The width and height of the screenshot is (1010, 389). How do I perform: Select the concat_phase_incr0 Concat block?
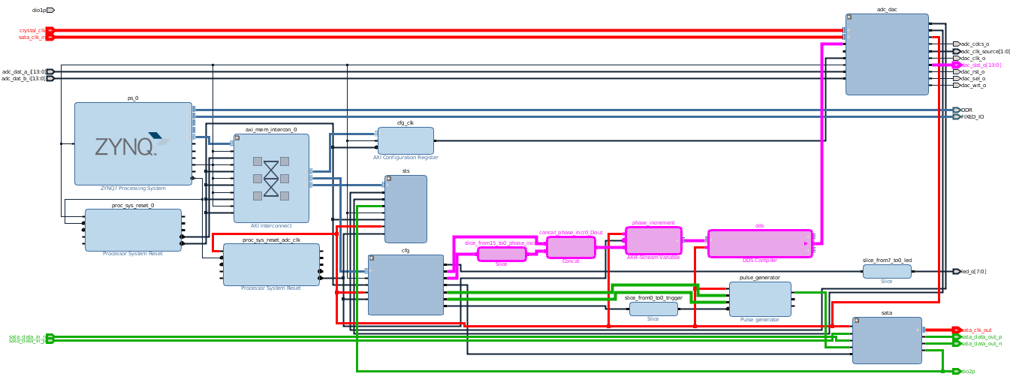click(571, 247)
